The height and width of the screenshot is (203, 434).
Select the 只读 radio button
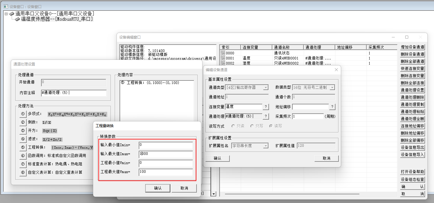pos(234,126)
